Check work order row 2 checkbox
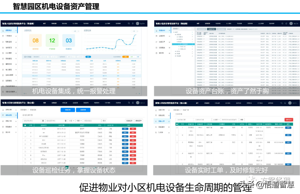This screenshot has height=194, width=300. [x=177, y=135]
